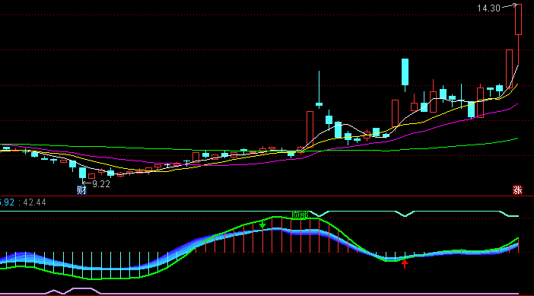Viewport: 534px width, 296px height.
Task: Select the green down arrow sell signal
Action: [x=262, y=224]
